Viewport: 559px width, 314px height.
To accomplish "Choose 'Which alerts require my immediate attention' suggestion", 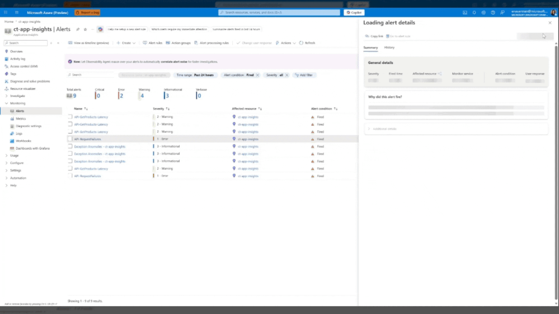I will point(179,29).
